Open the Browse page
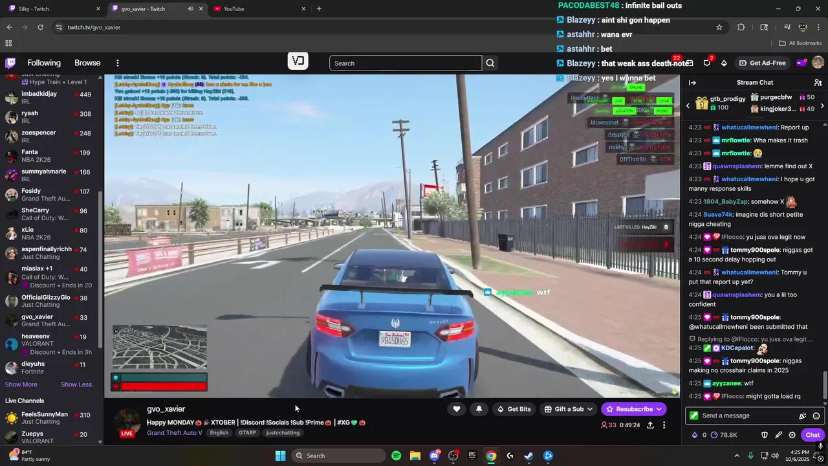The image size is (828, 466). [87, 63]
